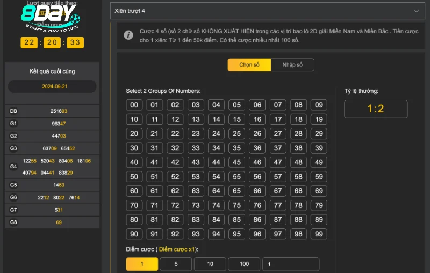Image resolution: width=430 pixels, height=273 pixels.
Task: Toggle number 37 in the number grid
Action: tap(278, 148)
